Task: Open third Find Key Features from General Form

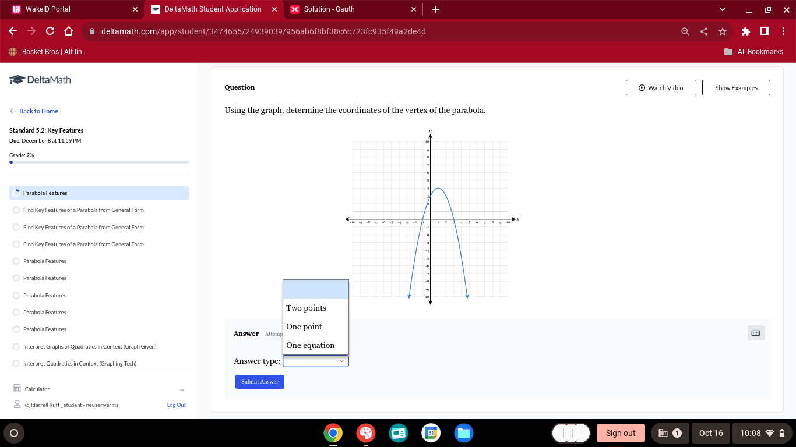Action: (83, 244)
